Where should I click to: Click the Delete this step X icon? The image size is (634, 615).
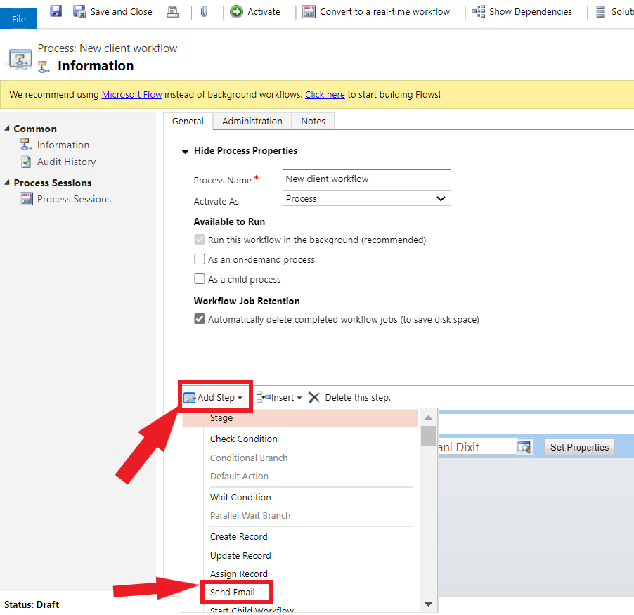click(x=314, y=397)
